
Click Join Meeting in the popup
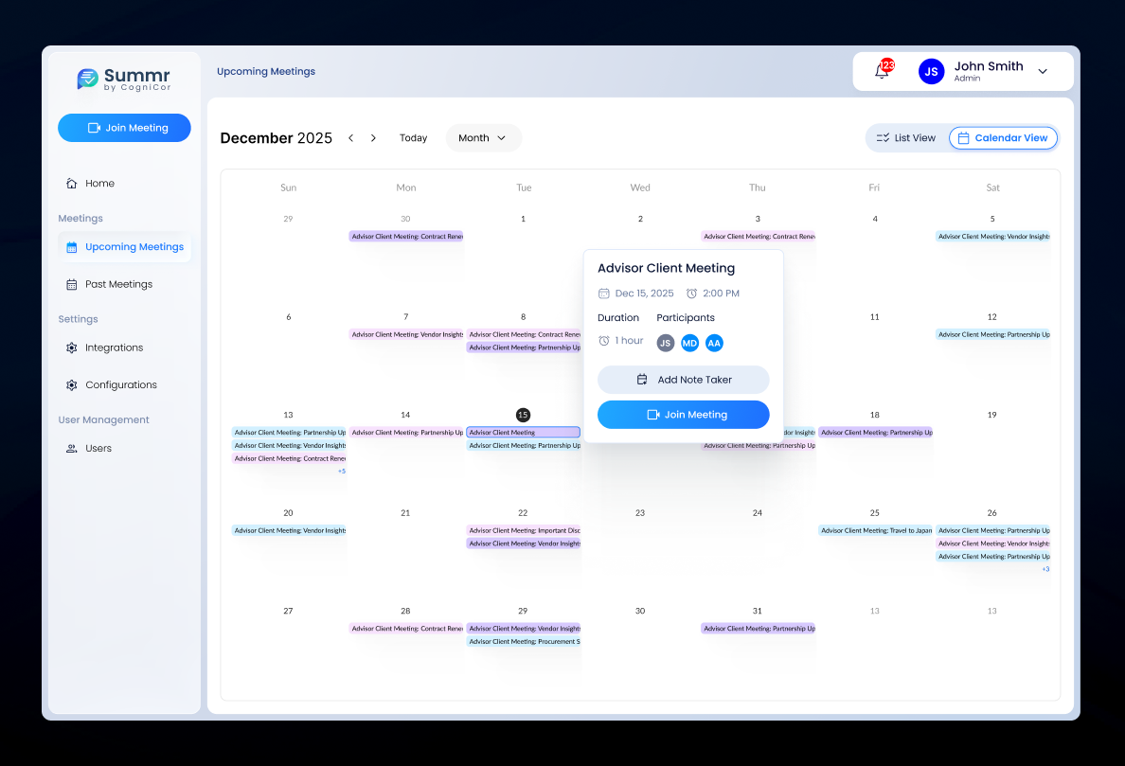click(x=683, y=415)
